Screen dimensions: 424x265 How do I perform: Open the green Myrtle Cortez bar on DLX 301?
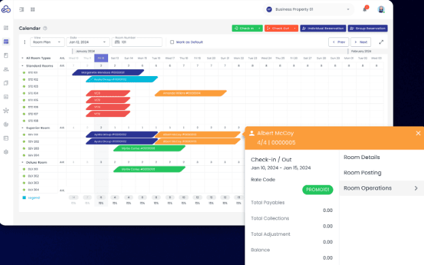[x=149, y=169]
